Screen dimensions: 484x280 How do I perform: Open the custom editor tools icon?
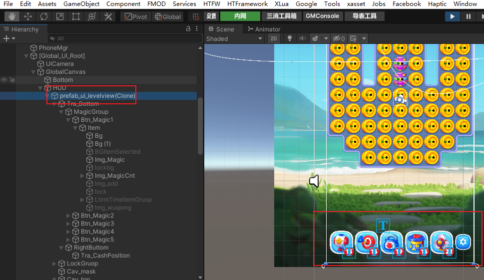click(108, 16)
